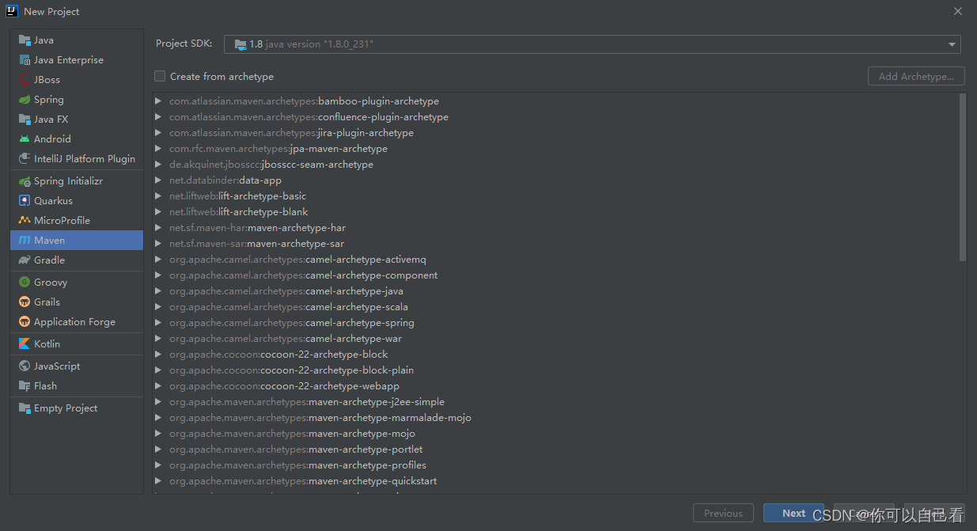This screenshot has height=531, width=977.
Task: Expand maven-archetype-quickstart node
Action: [x=158, y=481]
